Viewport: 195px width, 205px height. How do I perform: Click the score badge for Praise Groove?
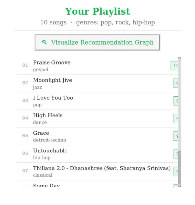(175, 65)
